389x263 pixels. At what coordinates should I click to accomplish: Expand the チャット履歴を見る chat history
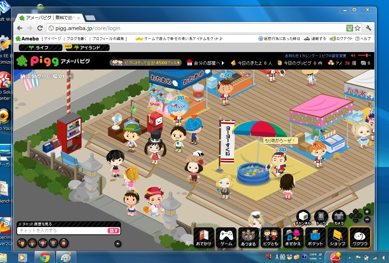point(35,224)
